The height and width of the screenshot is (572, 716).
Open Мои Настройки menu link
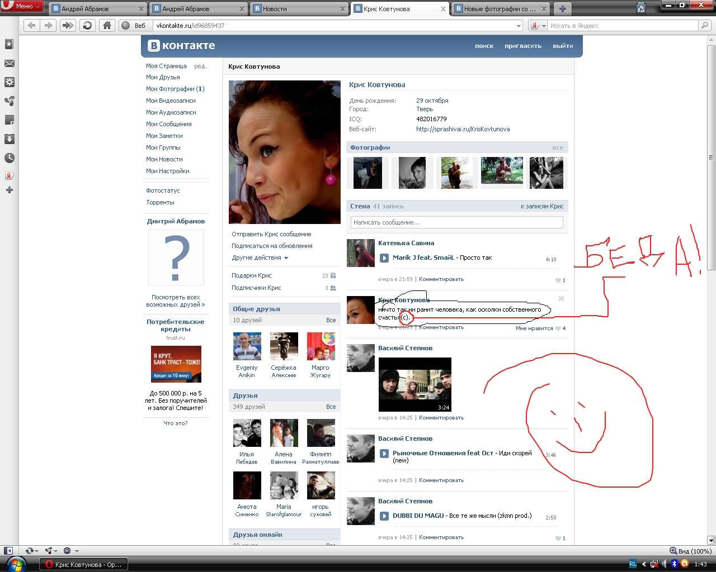tap(167, 171)
